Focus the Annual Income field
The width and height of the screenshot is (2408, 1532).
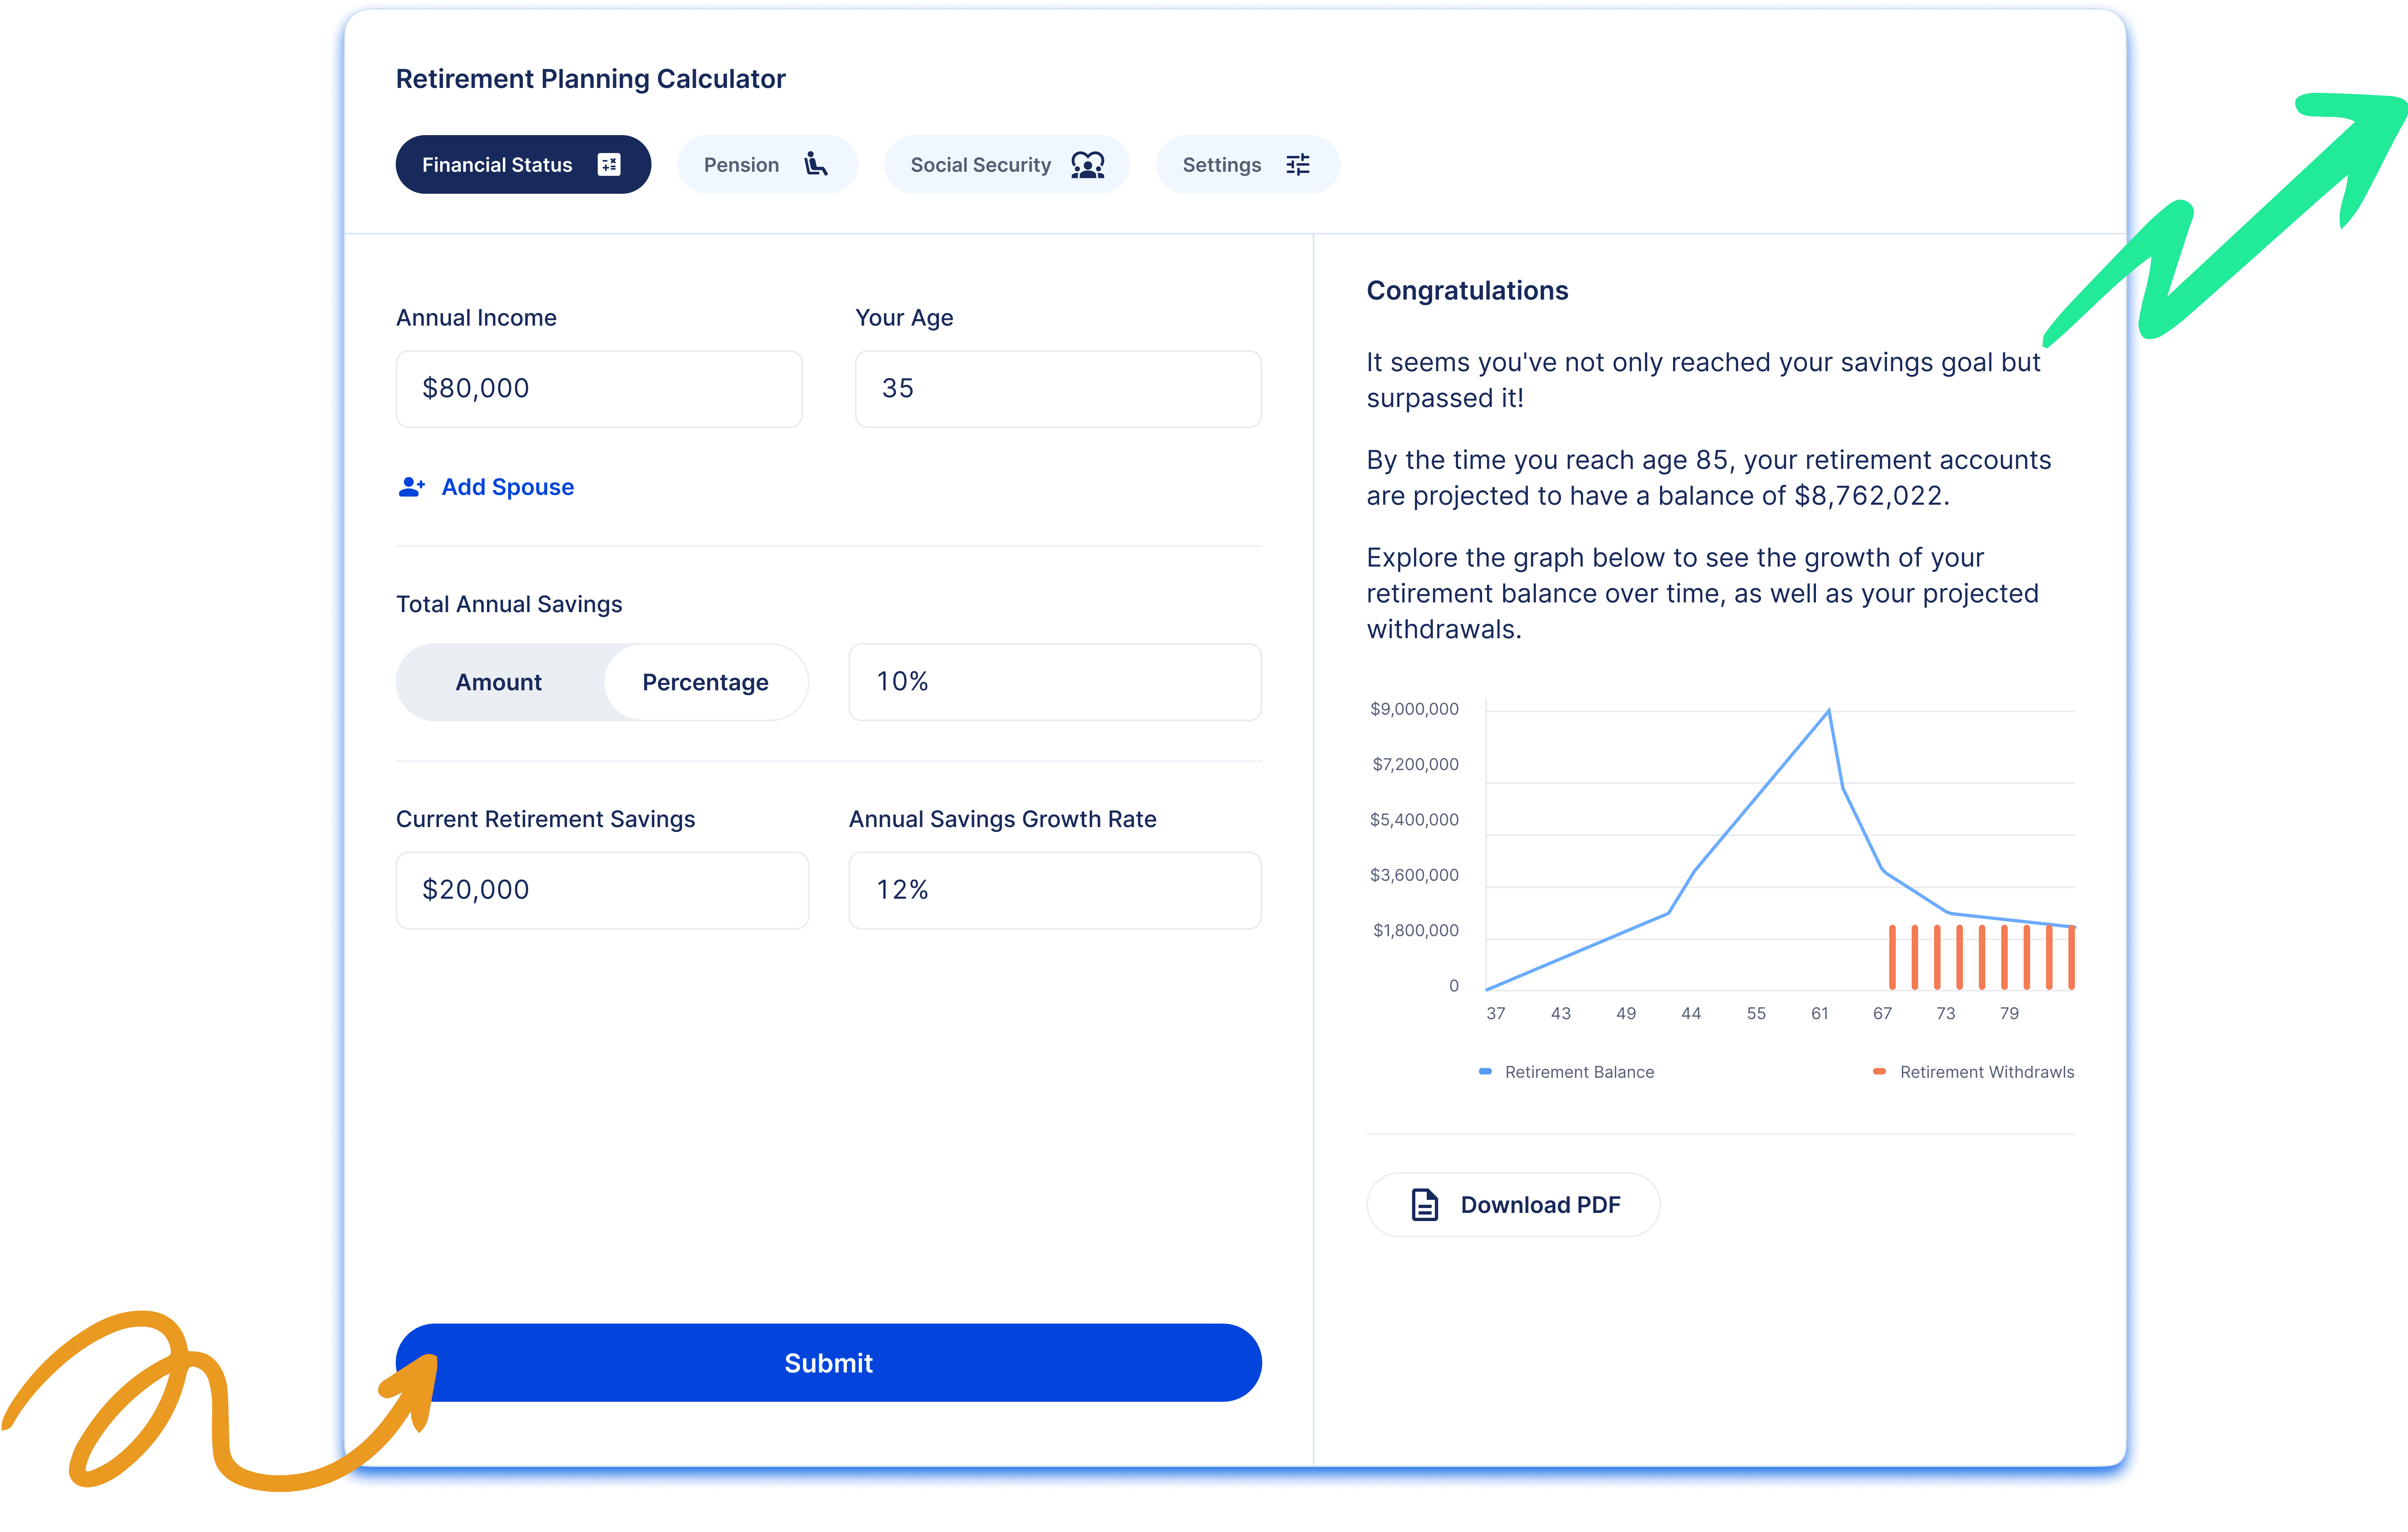[599, 389]
